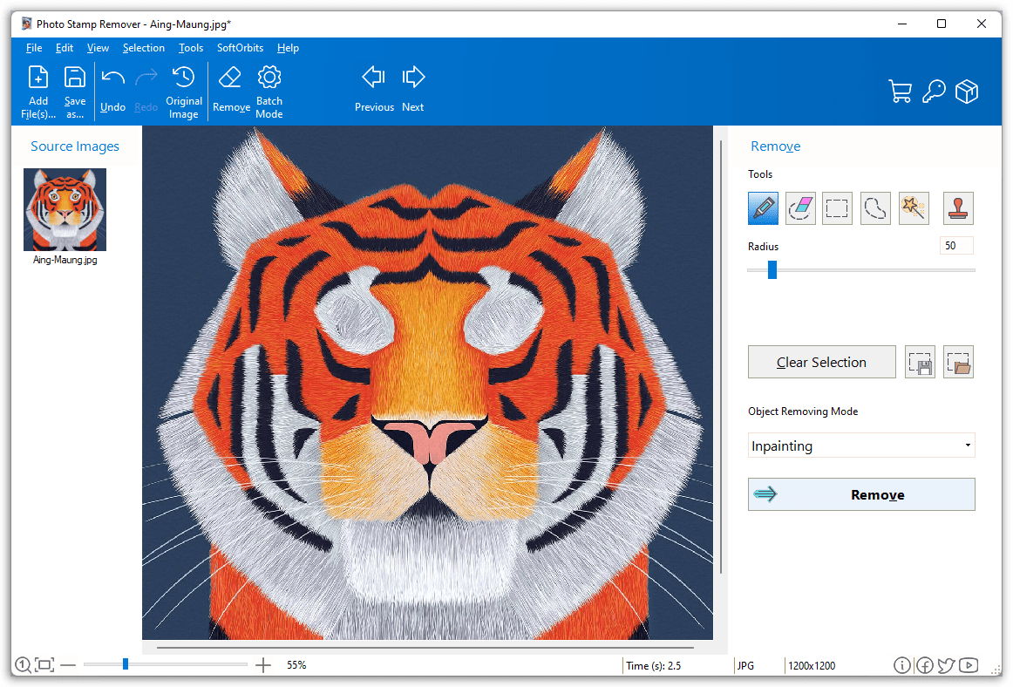Select the Aing-Maung.jpg thumbnail

[x=65, y=209]
